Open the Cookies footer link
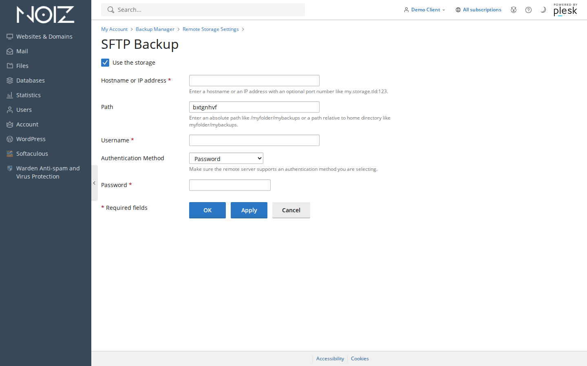The height and width of the screenshot is (366, 587). pyautogui.click(x=360, y=359)
